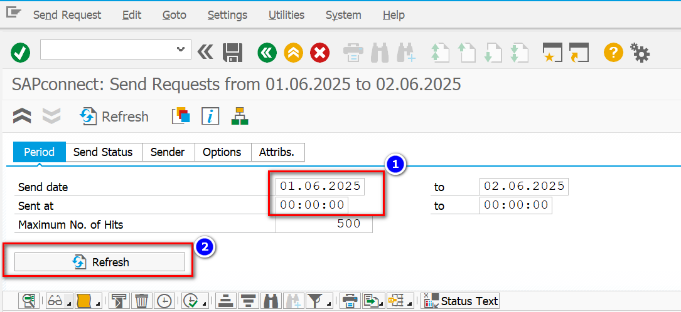Click the yellow document icon in list toolbar
Viewport: 681px width, 312px height.
tap(84, 300)
